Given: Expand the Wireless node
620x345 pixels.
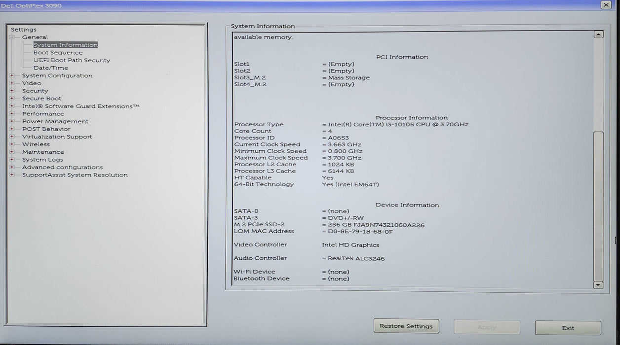Looking at the screenshot, I should (12, 144).
